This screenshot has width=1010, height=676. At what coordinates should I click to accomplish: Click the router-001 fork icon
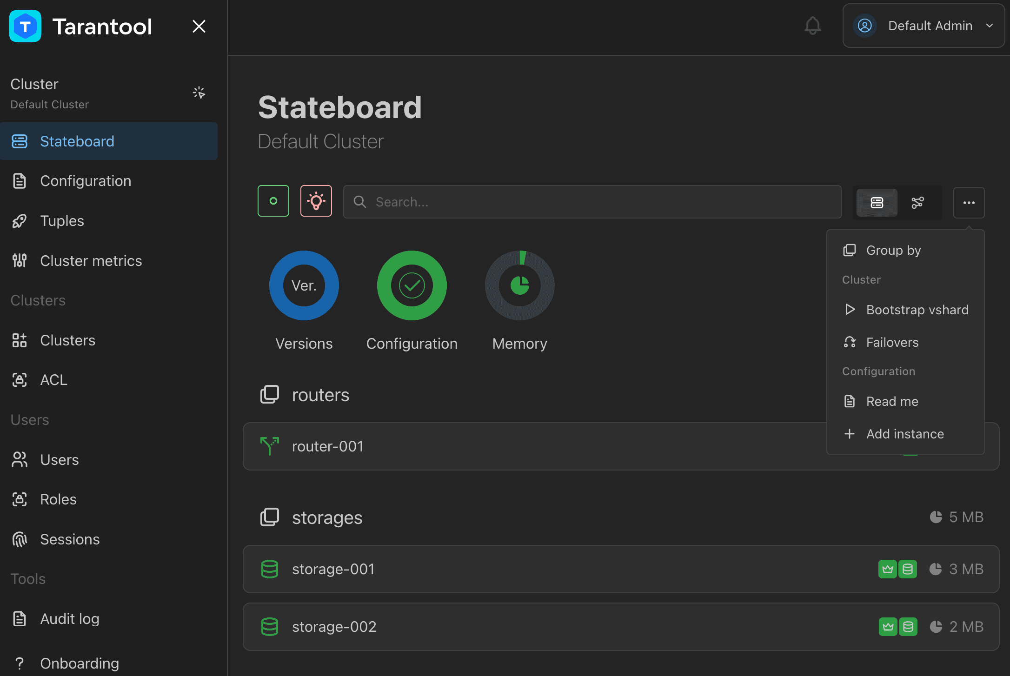[x=270, y=446]
